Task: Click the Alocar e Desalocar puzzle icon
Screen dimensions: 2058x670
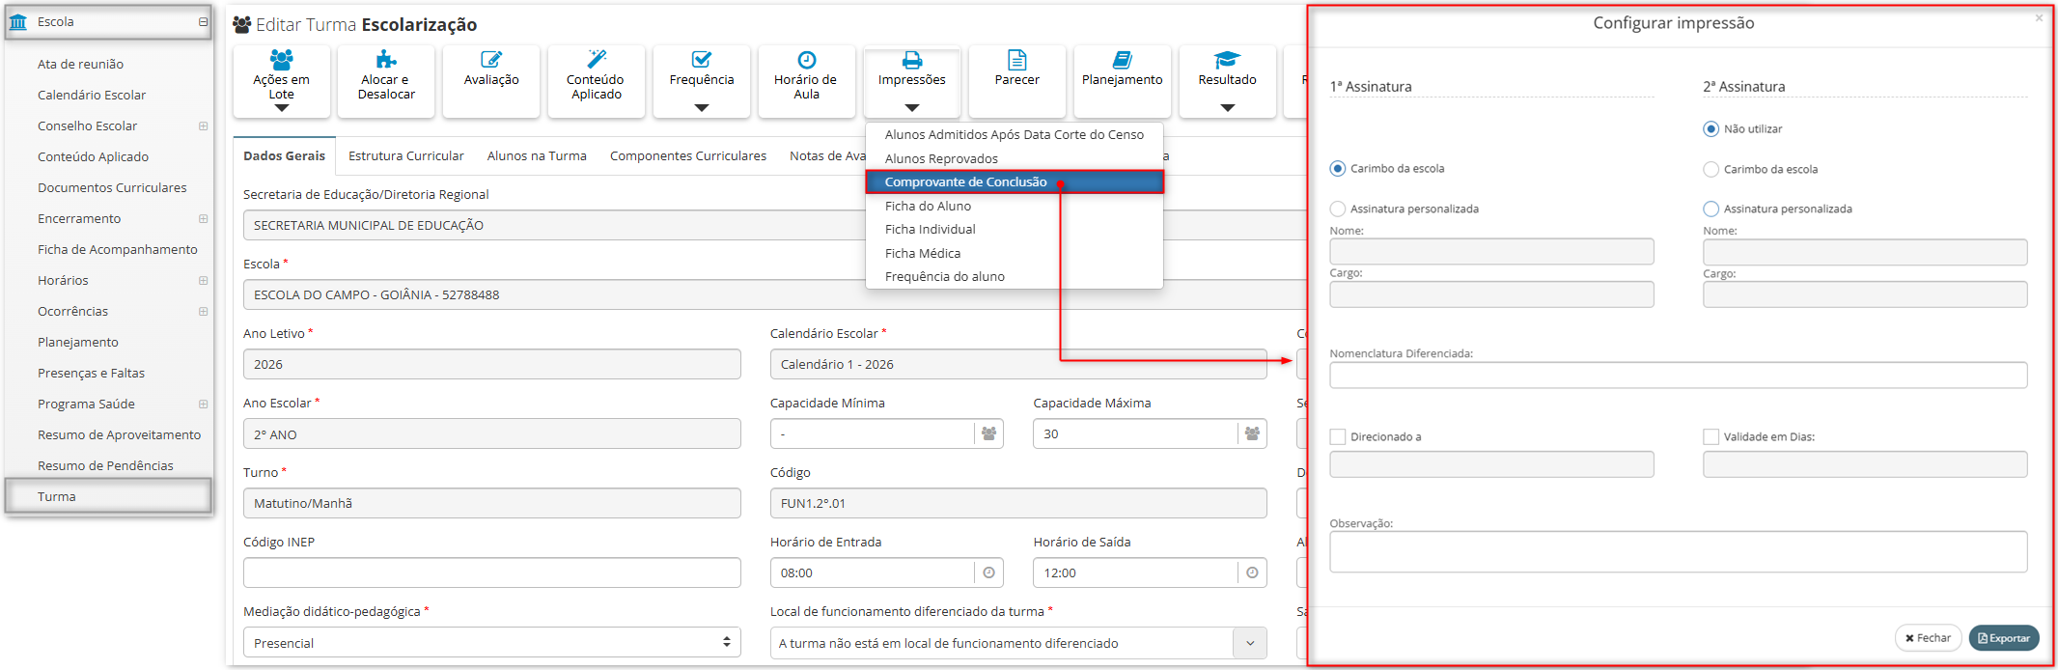Action: point(386,59)
